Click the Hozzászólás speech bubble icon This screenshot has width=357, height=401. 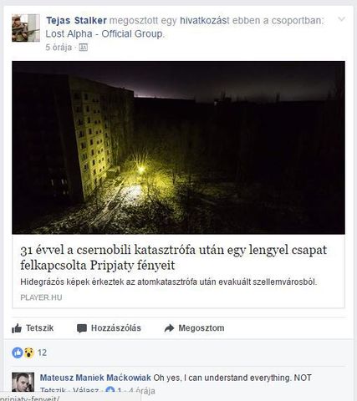pyautogui.click(x=82, y=328)
